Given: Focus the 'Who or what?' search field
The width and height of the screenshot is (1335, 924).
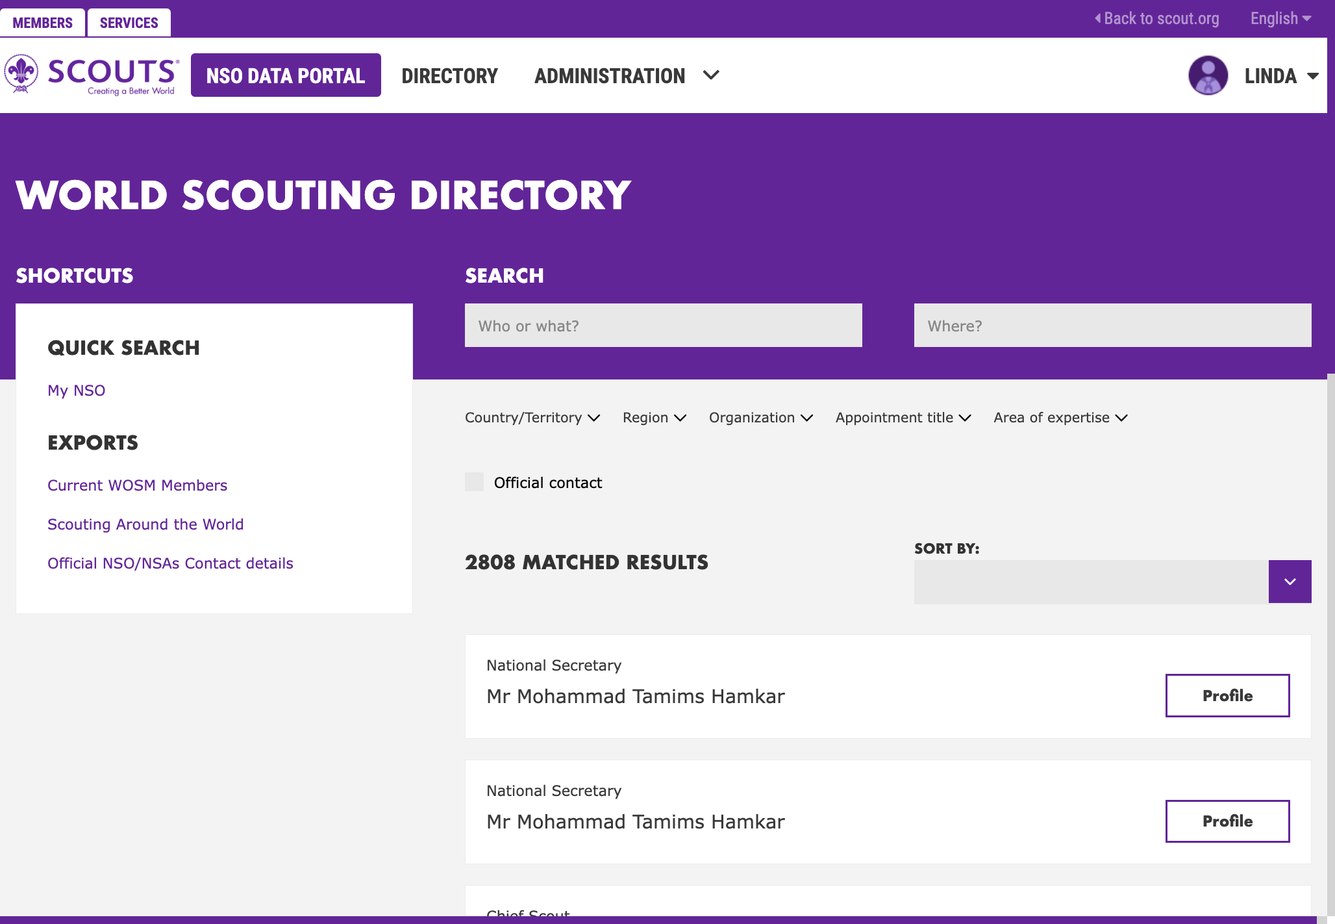Looking at the screenshot, I should click(x=664, y=326).
